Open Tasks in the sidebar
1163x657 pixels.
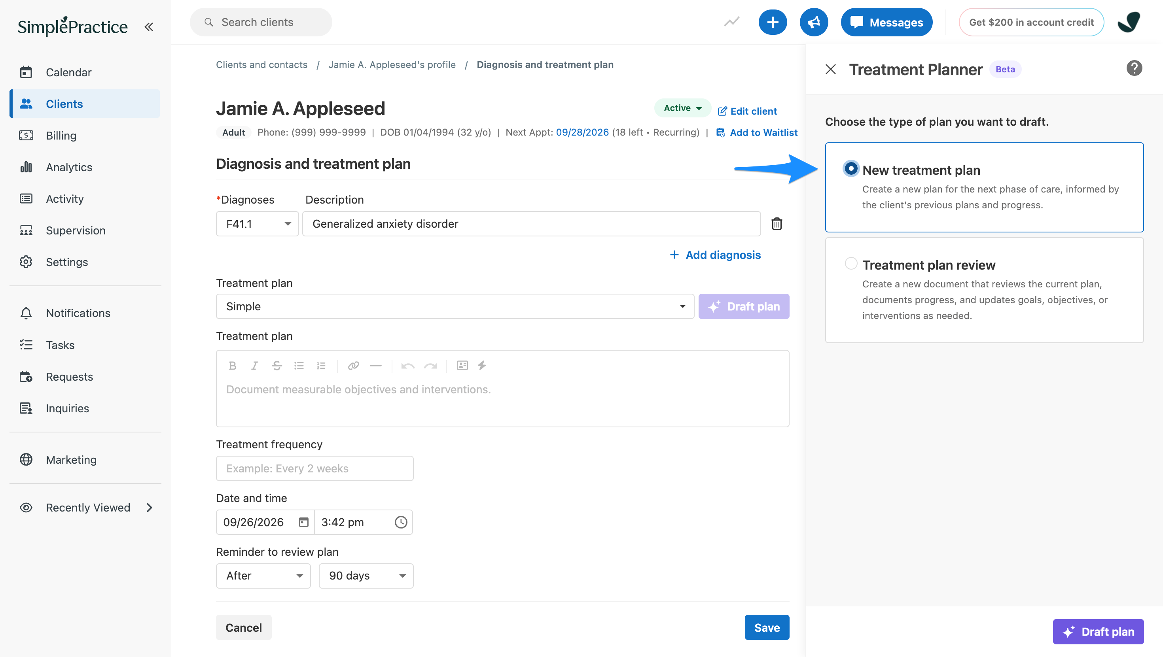[x=85, y=345]
